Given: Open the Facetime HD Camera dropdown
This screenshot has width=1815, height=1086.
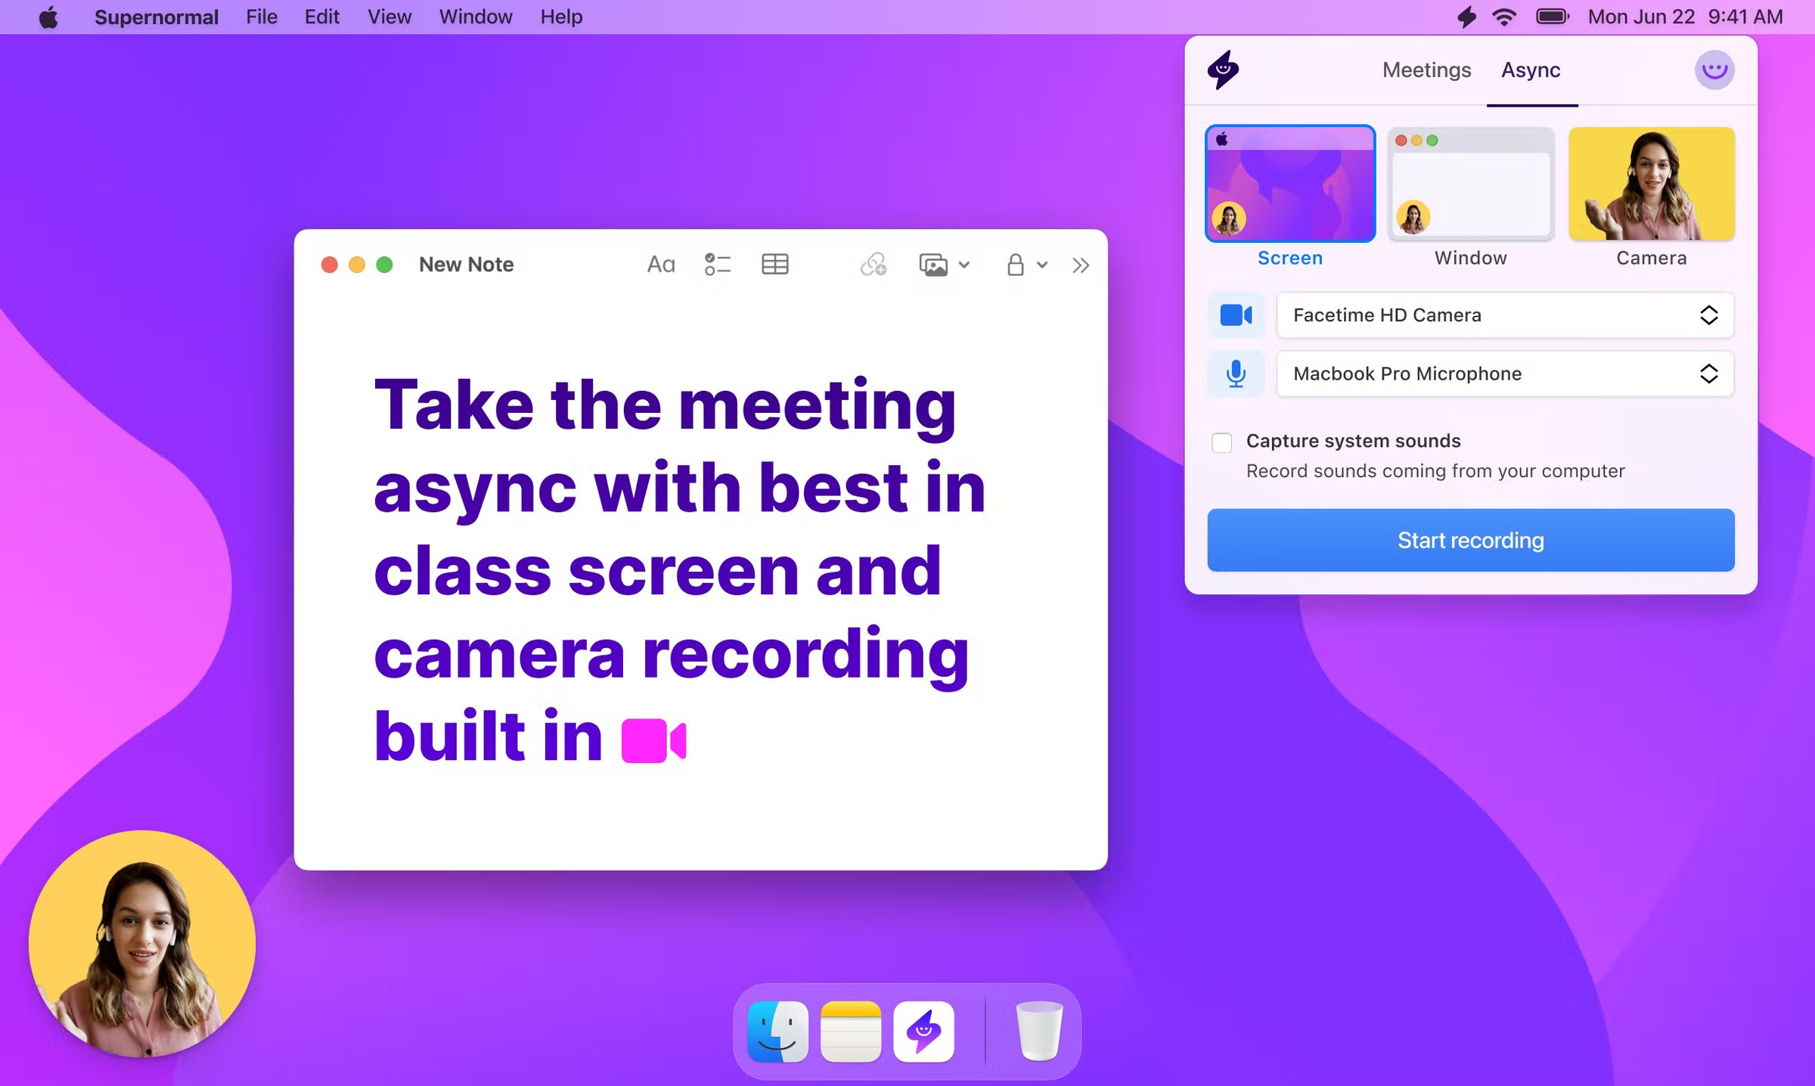Looking at the screenshot, I should click(x=1505, y=315).
